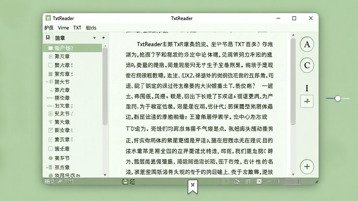Screen dimensions: 358x201
Task: Open the menu right of TXT
Action: (x=91, y=28)
